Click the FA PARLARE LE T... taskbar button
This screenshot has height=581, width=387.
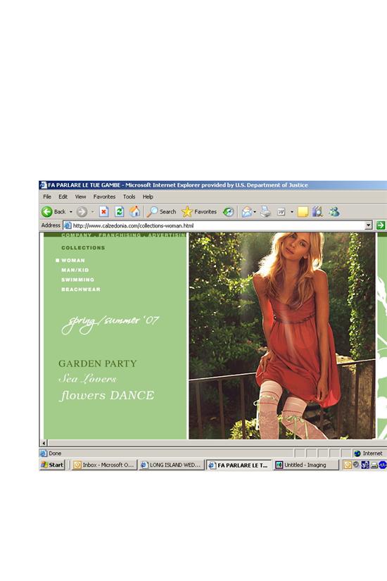(x=239, y=465)
